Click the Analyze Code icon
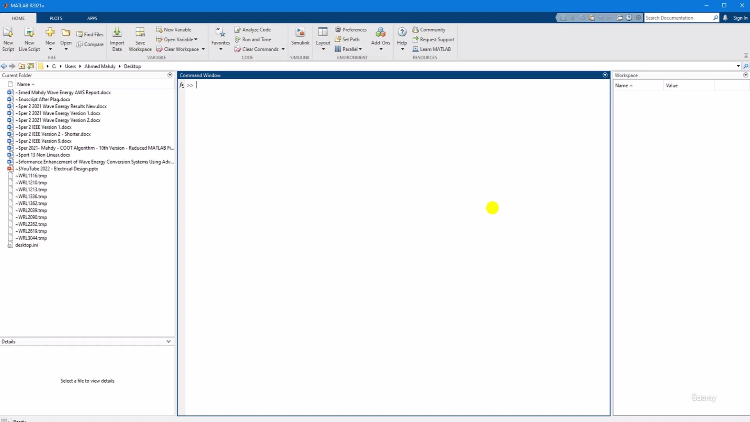 237,30
